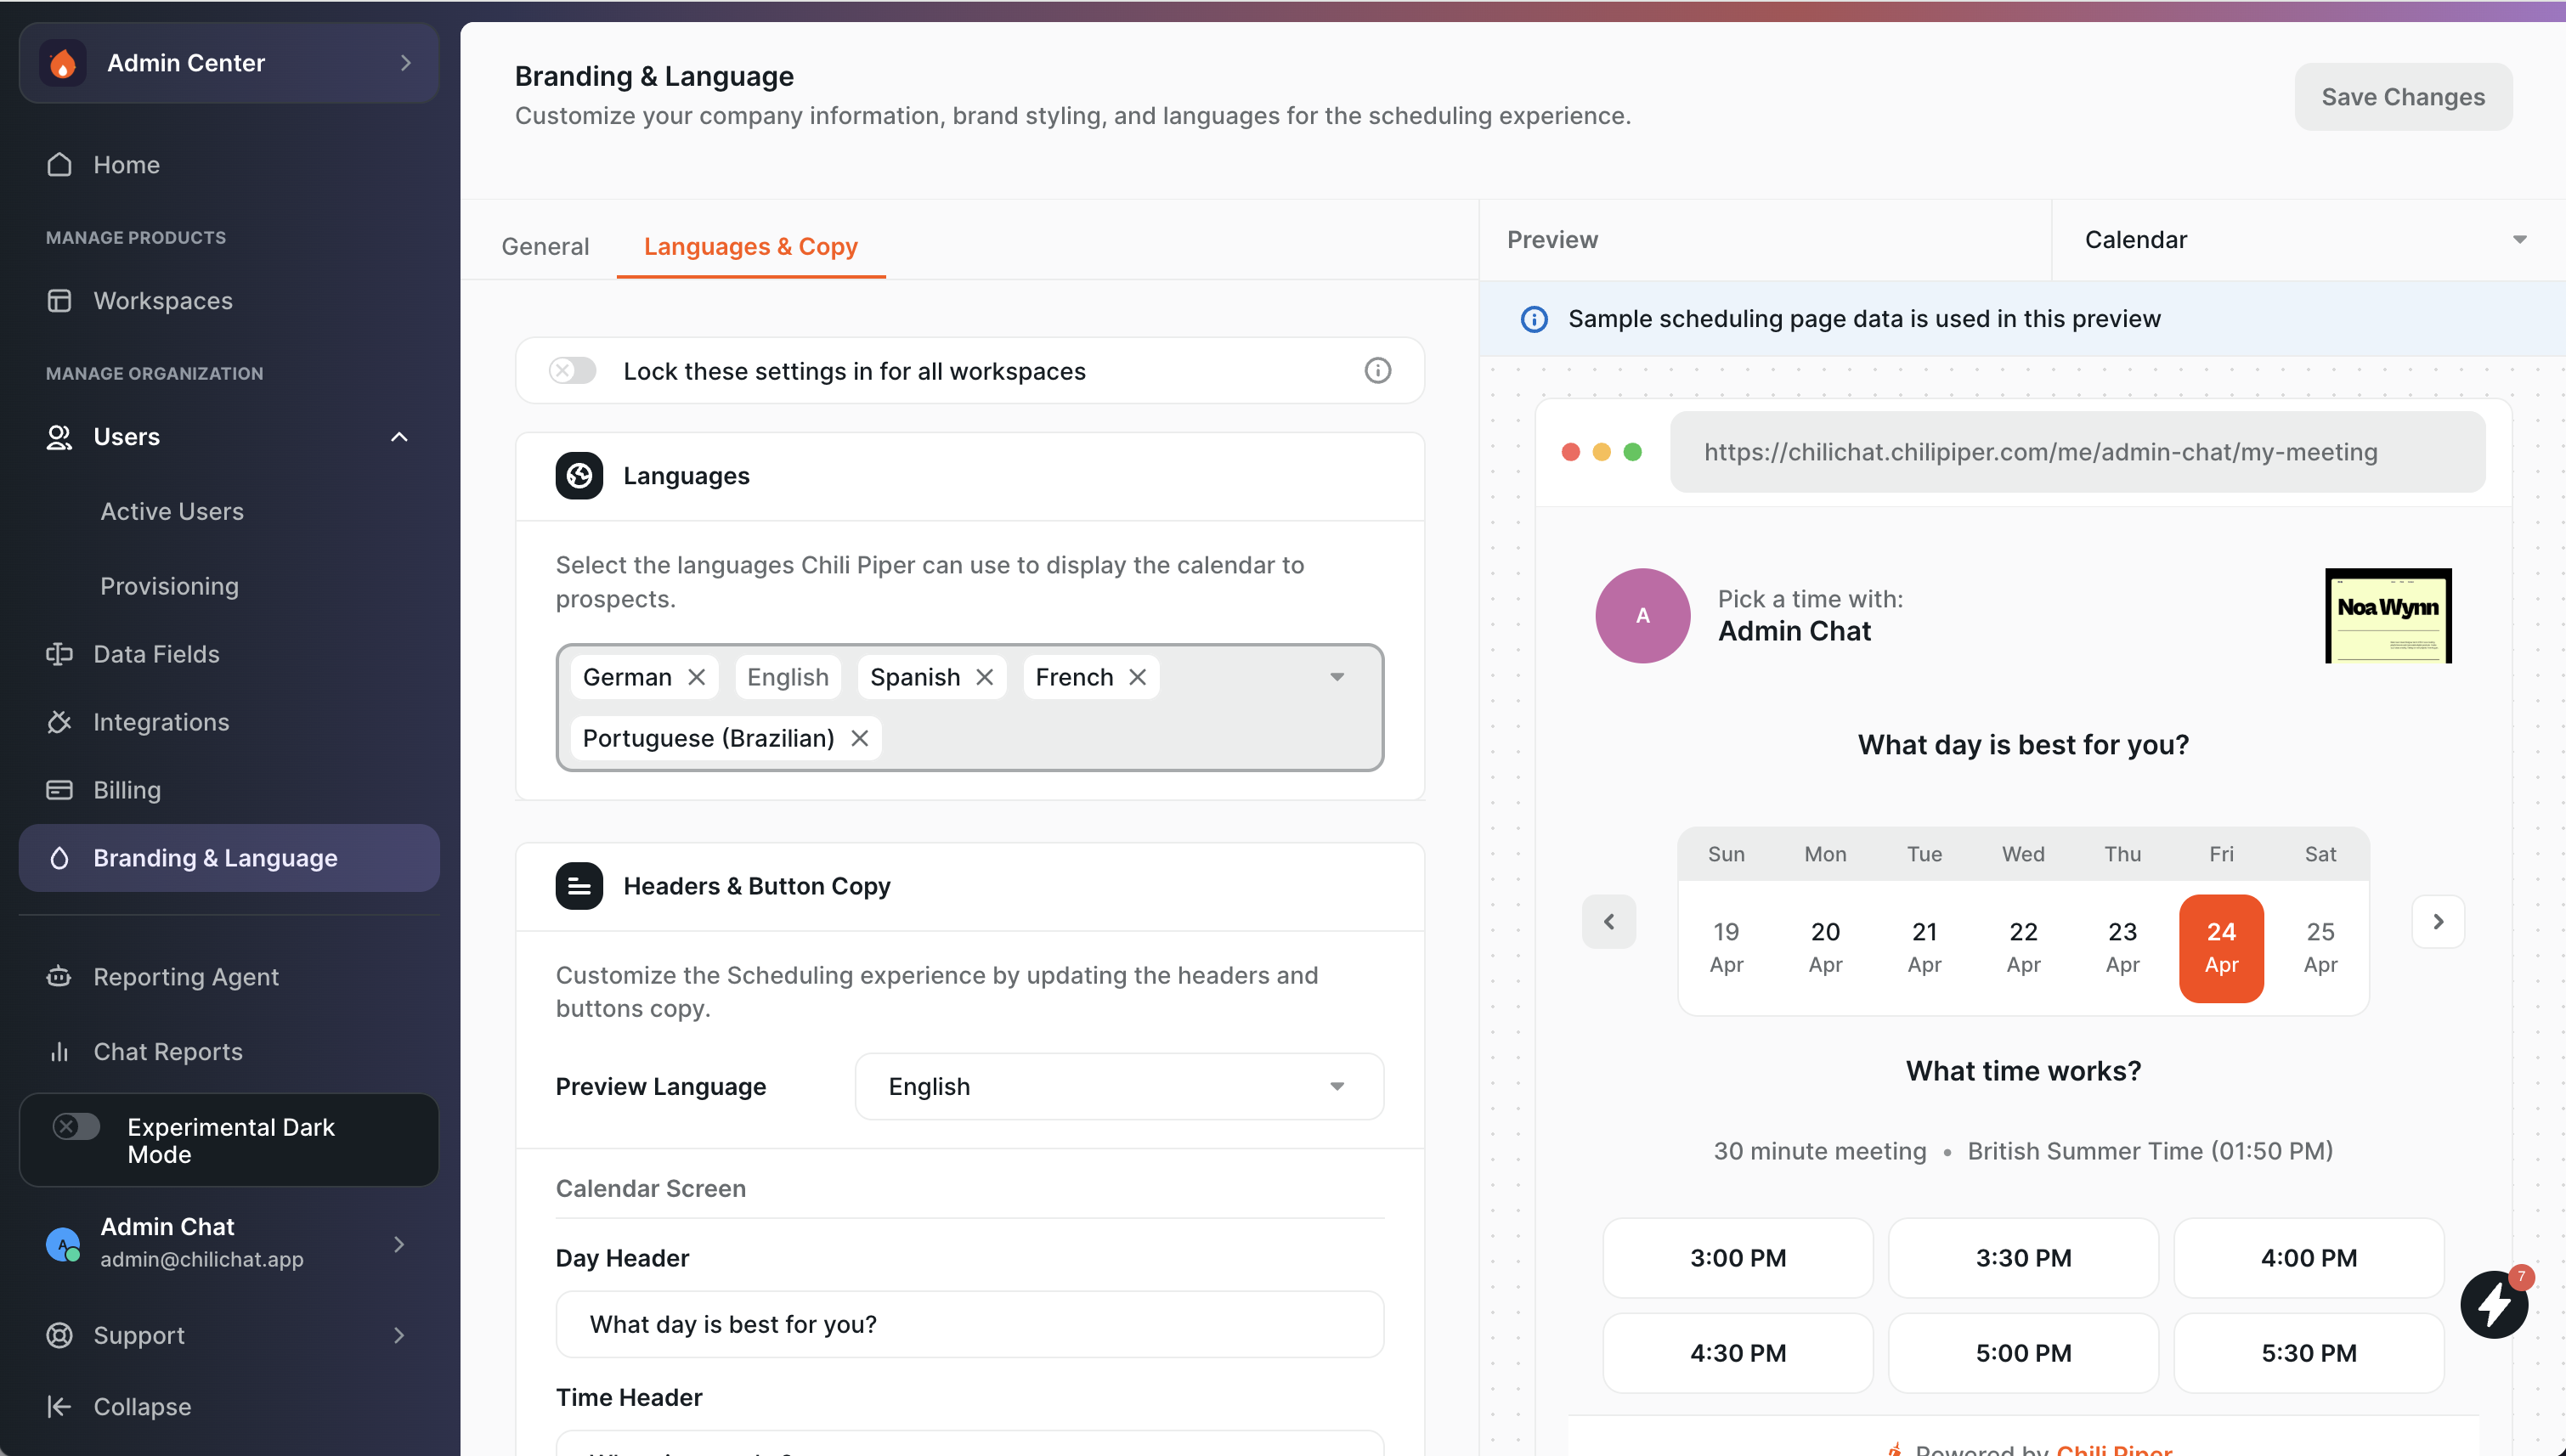Screen dimensions: 2566x1456
Task: Collapse the Users section
Action: tap(399, 437)
